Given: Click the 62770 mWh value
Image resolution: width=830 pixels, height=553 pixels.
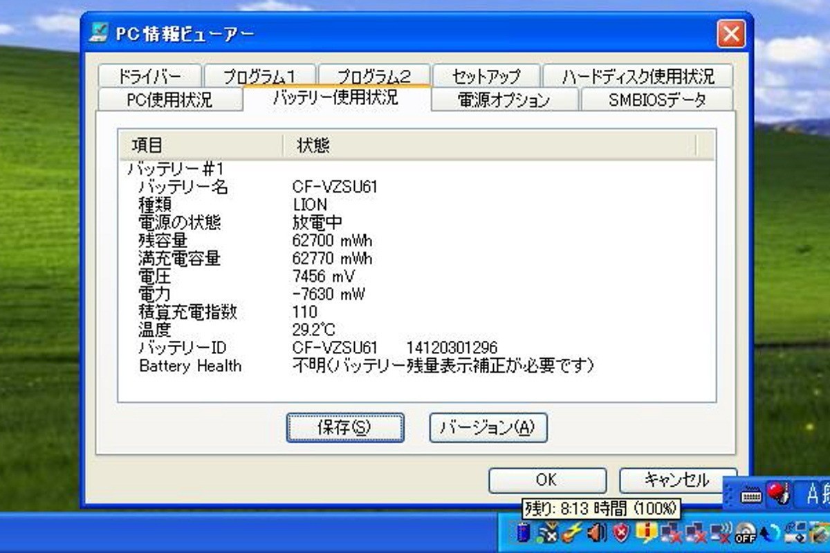Looking at the screenshot, I should pyautogui.click(x=332, y=259).
